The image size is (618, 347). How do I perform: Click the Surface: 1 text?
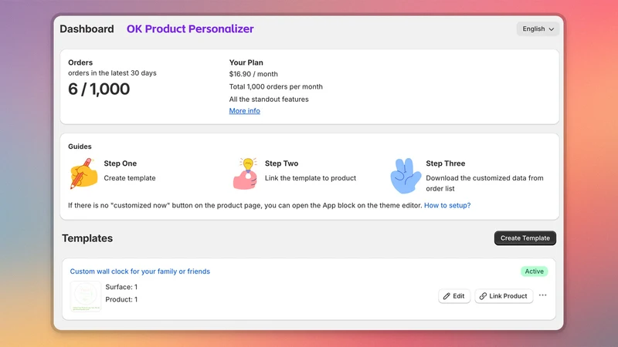coord(121,287)
